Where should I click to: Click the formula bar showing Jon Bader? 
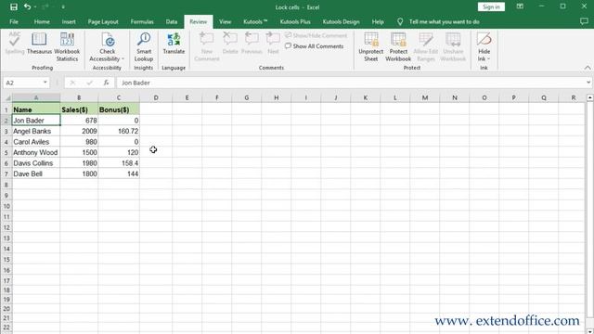pyautogui.click(x=351, y=83)
